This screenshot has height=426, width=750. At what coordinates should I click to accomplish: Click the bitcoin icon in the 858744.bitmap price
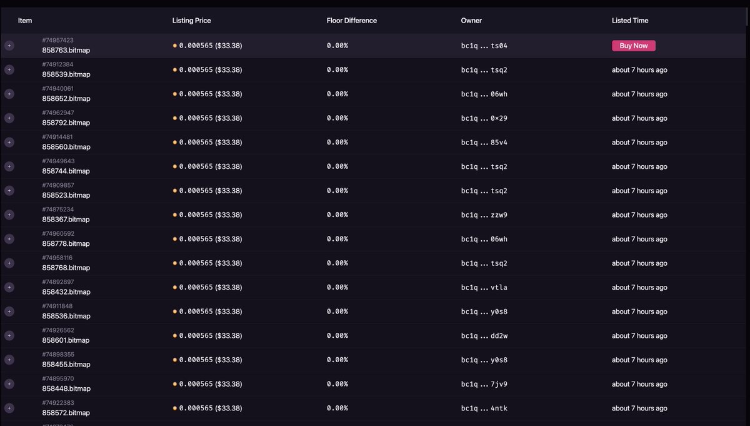175,166
